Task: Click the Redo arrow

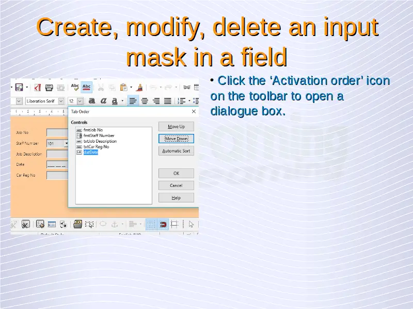Action: [168, 87]
